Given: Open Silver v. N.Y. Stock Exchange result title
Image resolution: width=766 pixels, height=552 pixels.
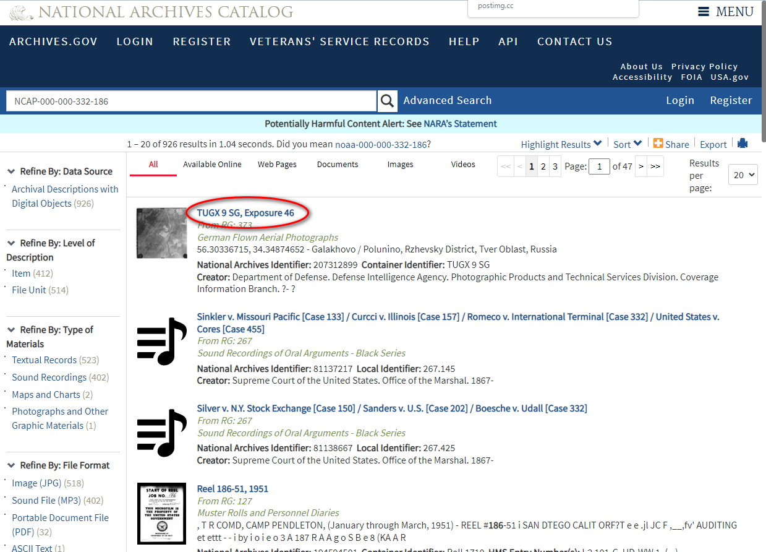Looking at the screenshot, I should pos(392,408).
